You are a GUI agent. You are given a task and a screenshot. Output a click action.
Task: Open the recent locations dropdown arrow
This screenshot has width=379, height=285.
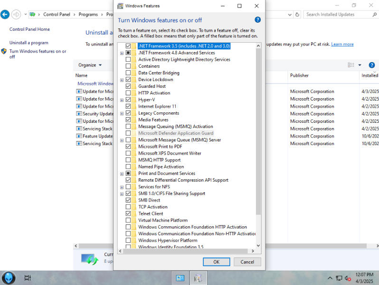[x=25, y=15]
